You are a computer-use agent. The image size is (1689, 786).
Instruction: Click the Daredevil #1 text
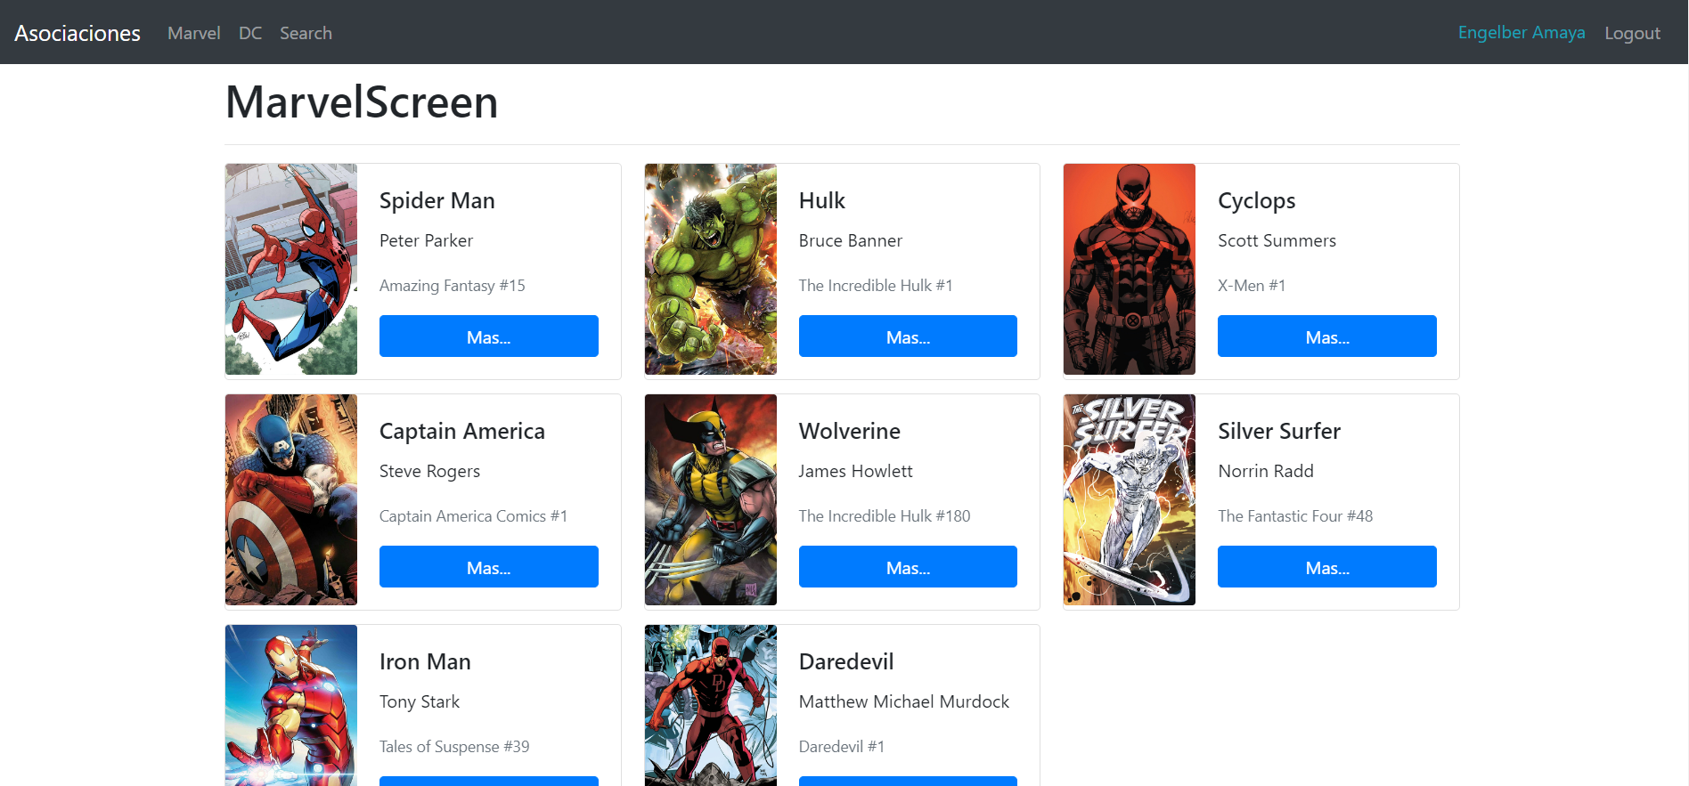tap(842, 746)
